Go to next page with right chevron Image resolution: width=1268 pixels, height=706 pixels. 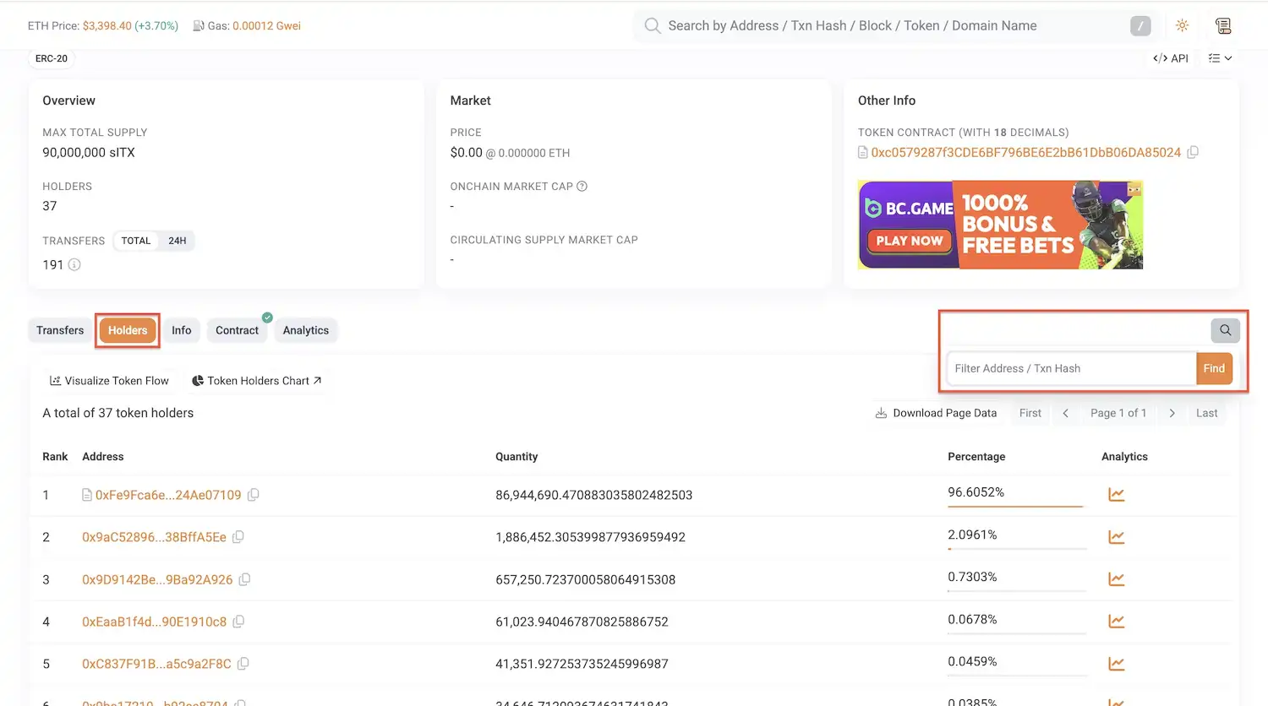[1172, 413]
